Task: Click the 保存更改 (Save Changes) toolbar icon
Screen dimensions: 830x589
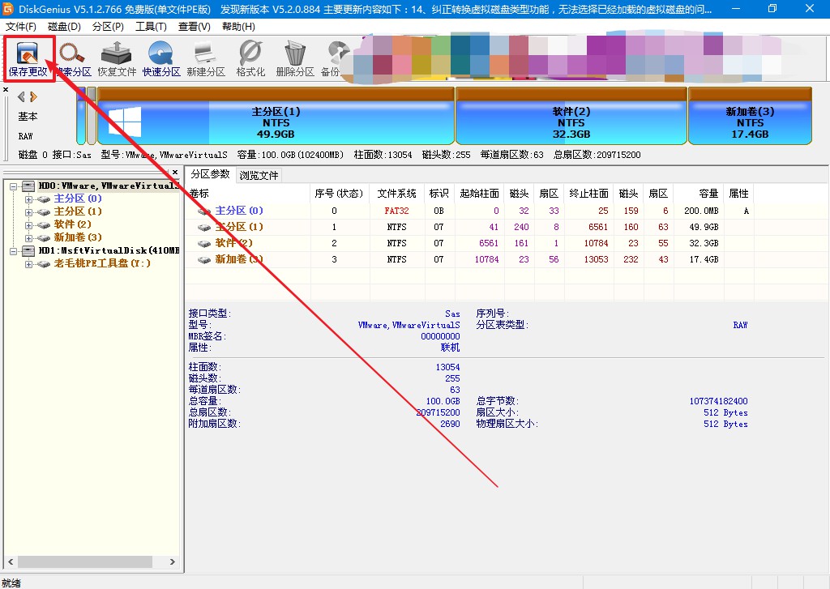Action: pos(28,59)
